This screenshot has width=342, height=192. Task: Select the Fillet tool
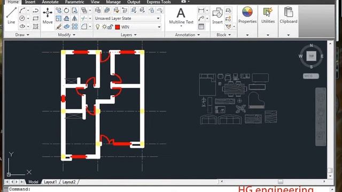coord(84,26)
